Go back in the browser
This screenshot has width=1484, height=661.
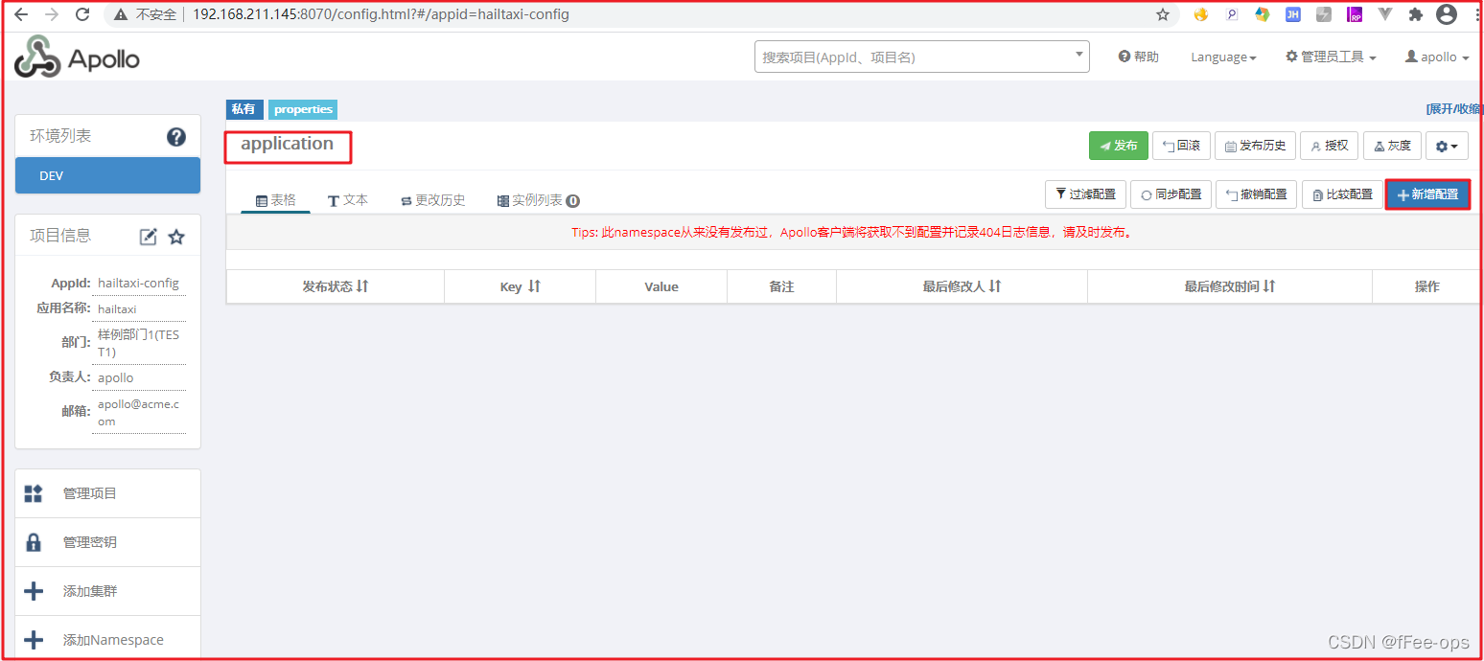point(21,14)
